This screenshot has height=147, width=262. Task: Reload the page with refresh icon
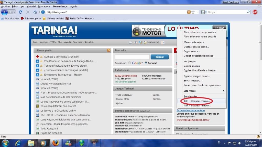point(20,12)
